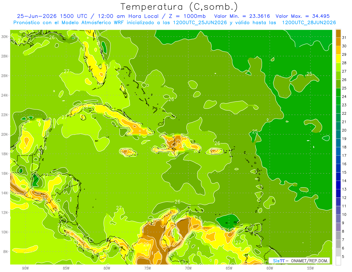Pick the green legend swatch between 24 and 25
This screenshot has width=352, height=272.
click(338, 92)
